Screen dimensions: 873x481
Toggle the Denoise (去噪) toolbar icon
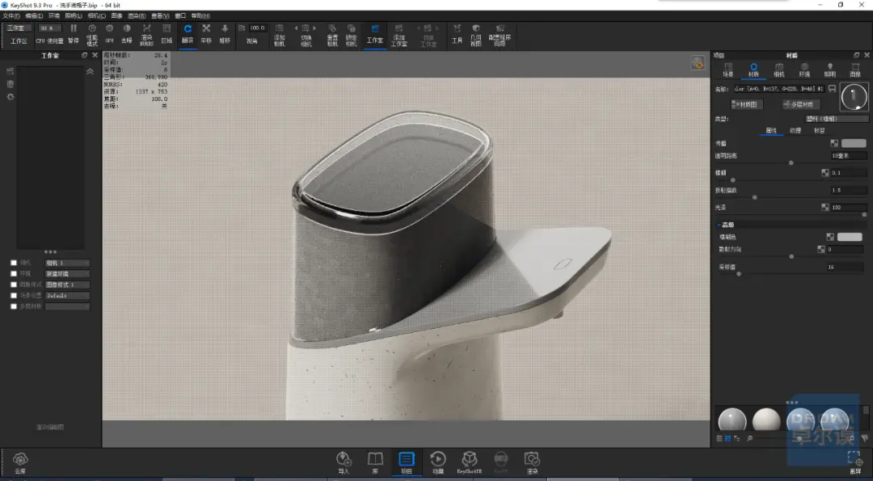[x=127, y=35]
